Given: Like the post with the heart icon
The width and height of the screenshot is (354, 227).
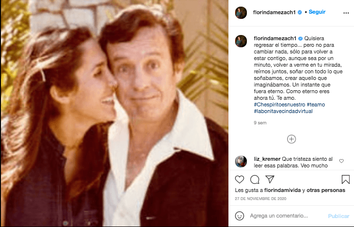Looking at the screenshot, I should pyautogui.click(x=240, y=179).
